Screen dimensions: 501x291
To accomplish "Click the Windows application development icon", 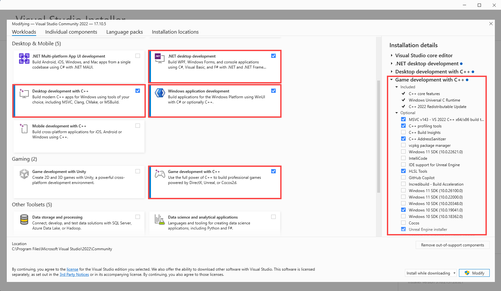I will (160, 93).
